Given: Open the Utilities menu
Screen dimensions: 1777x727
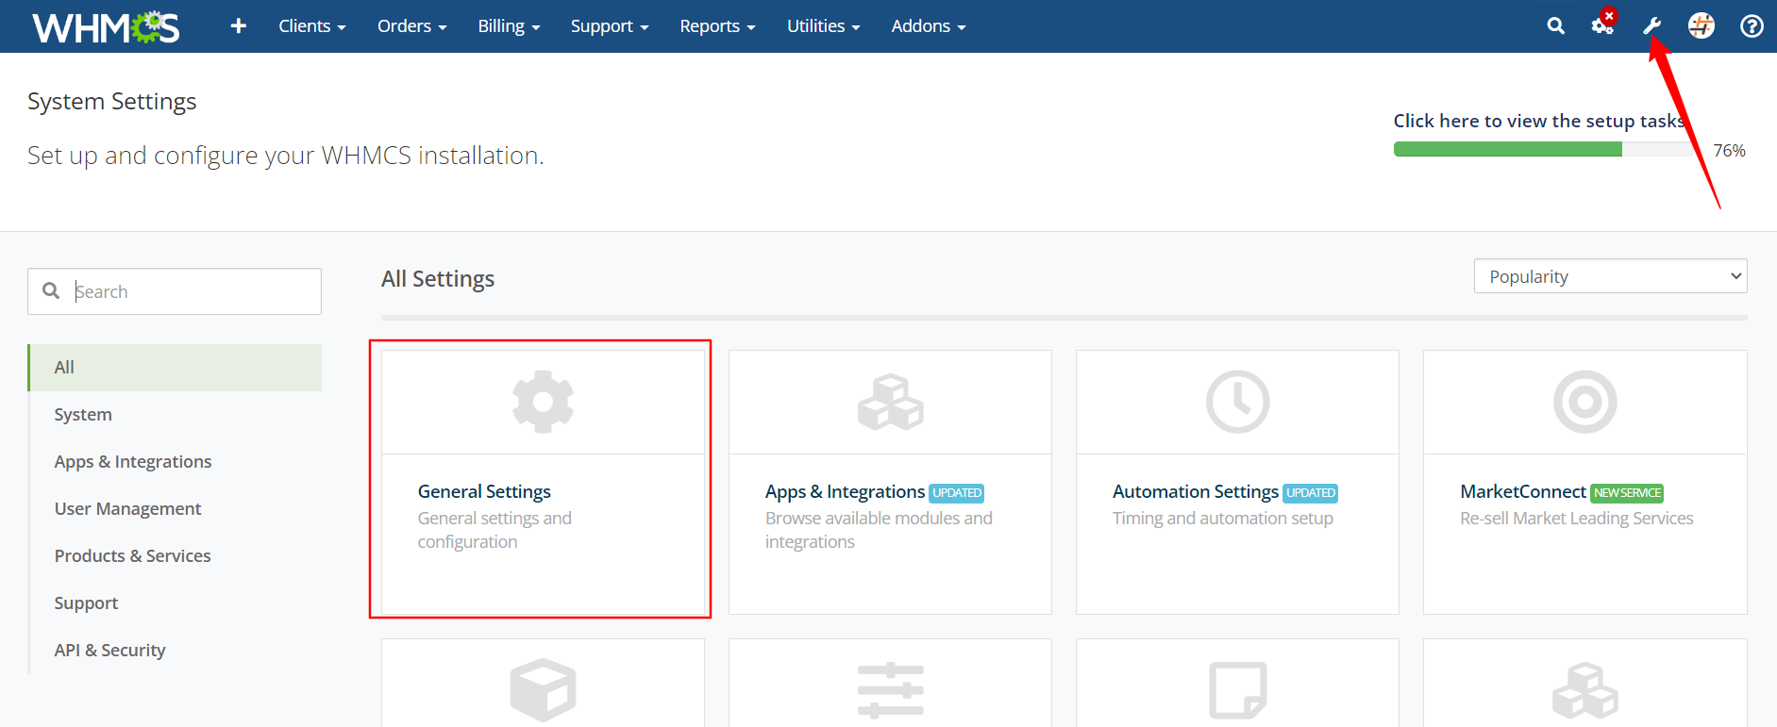Looking at the screenshot, I should [824, 26].
